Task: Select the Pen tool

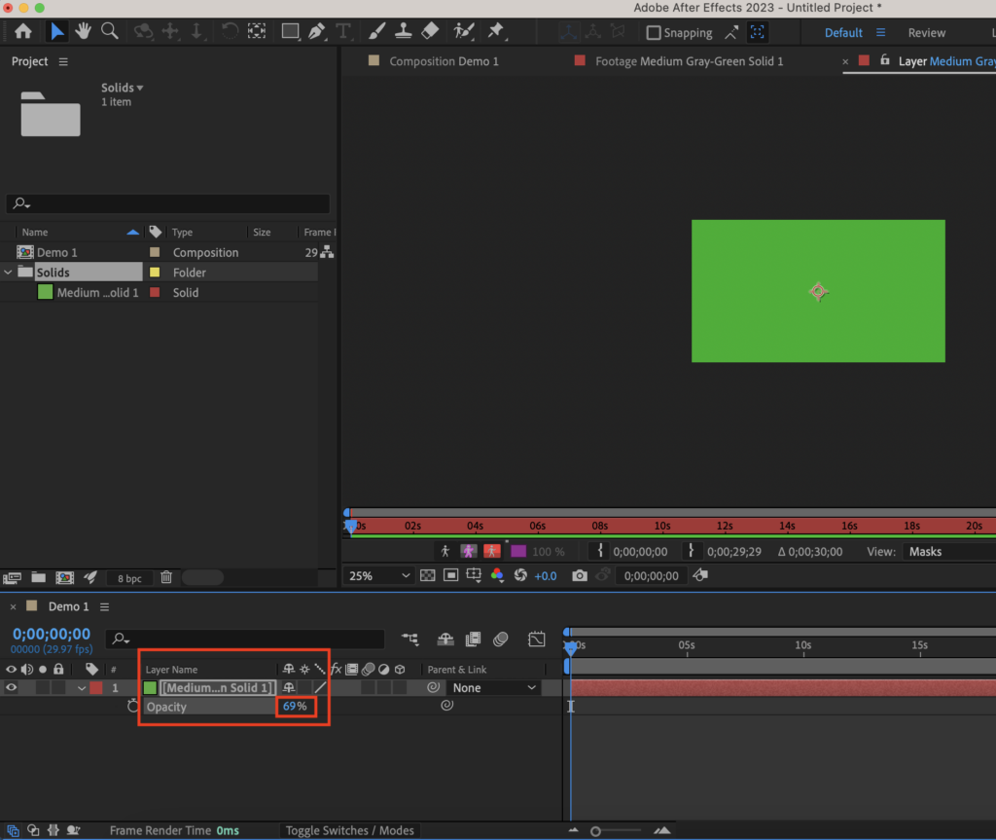Action: point(316,31)
